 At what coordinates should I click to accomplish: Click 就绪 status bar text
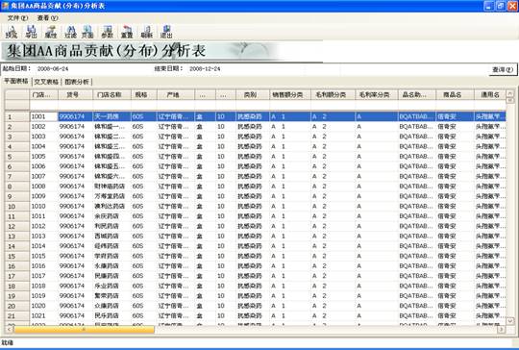point(7,342)
